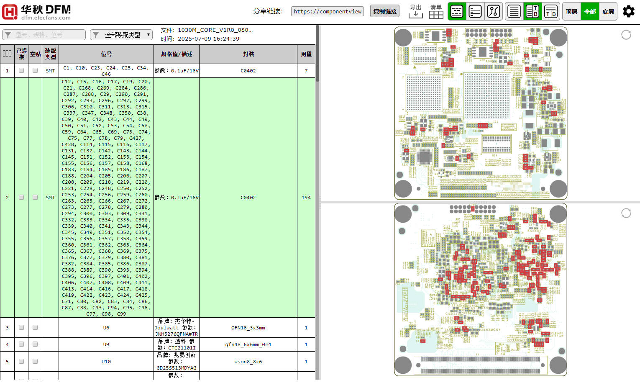The image size is (640, 388).
Task: Switch to the 顶层 layer tab
Action: [571, 11]
